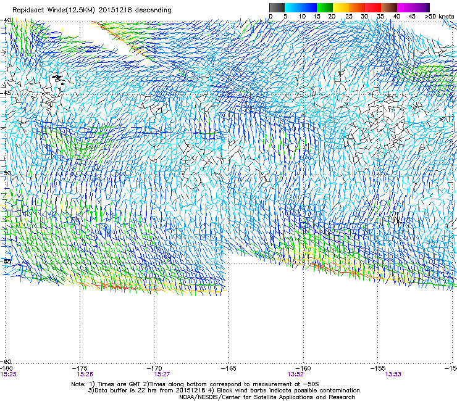Click the black island marker near -176 longitude
This screenshot has width=457, height=401.
[x=58, y=79]
